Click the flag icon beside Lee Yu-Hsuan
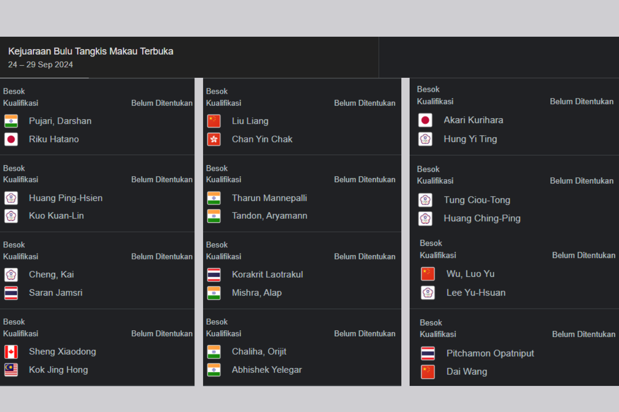This screenshot has width=619, height=412. tap(428, 293)
